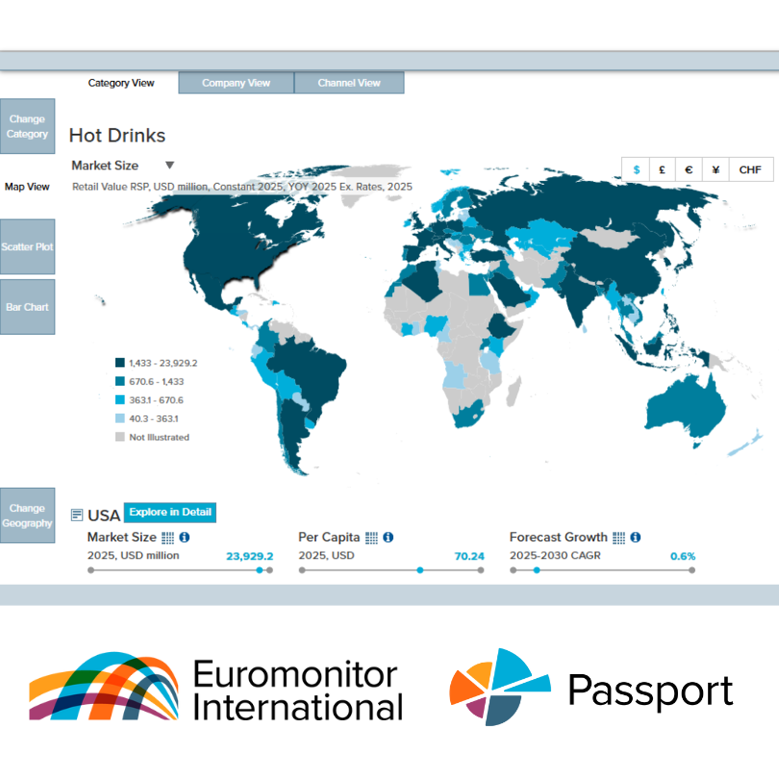Show info for Per Capita
The height and width of the screenshot is (779, 779).
(x=389, y=538)
